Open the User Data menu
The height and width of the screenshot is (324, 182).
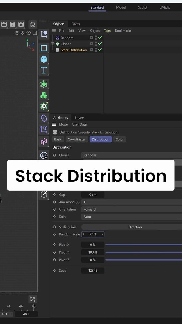click(x=79, y=124)
